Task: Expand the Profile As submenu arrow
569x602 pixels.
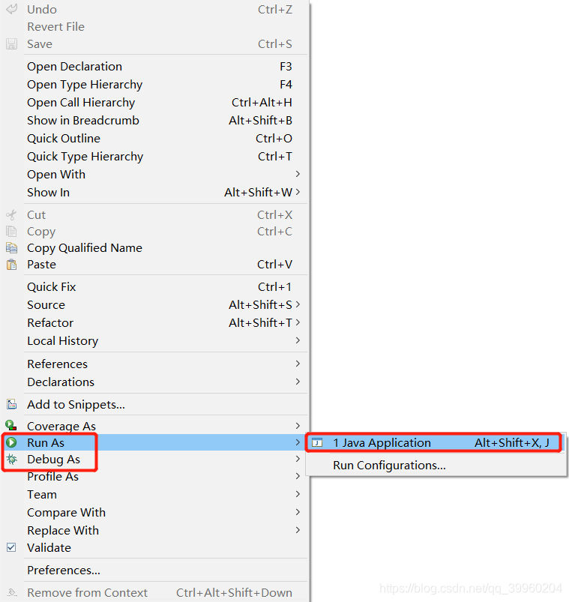Action: tap(298, 476)
